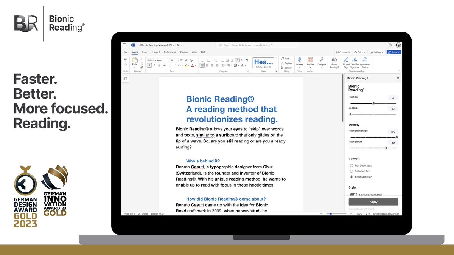Image resolution: width=454 pixels, height=255 pixels.
Task: Expand the Styles gallery arrow
Action: [275, 63]
